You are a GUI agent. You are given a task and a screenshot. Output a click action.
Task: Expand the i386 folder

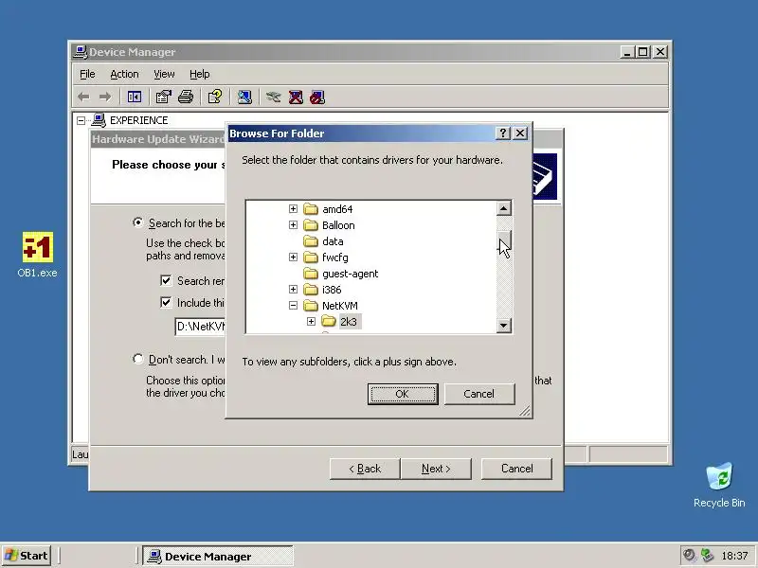pyautogui.click(x=293, y=289)
